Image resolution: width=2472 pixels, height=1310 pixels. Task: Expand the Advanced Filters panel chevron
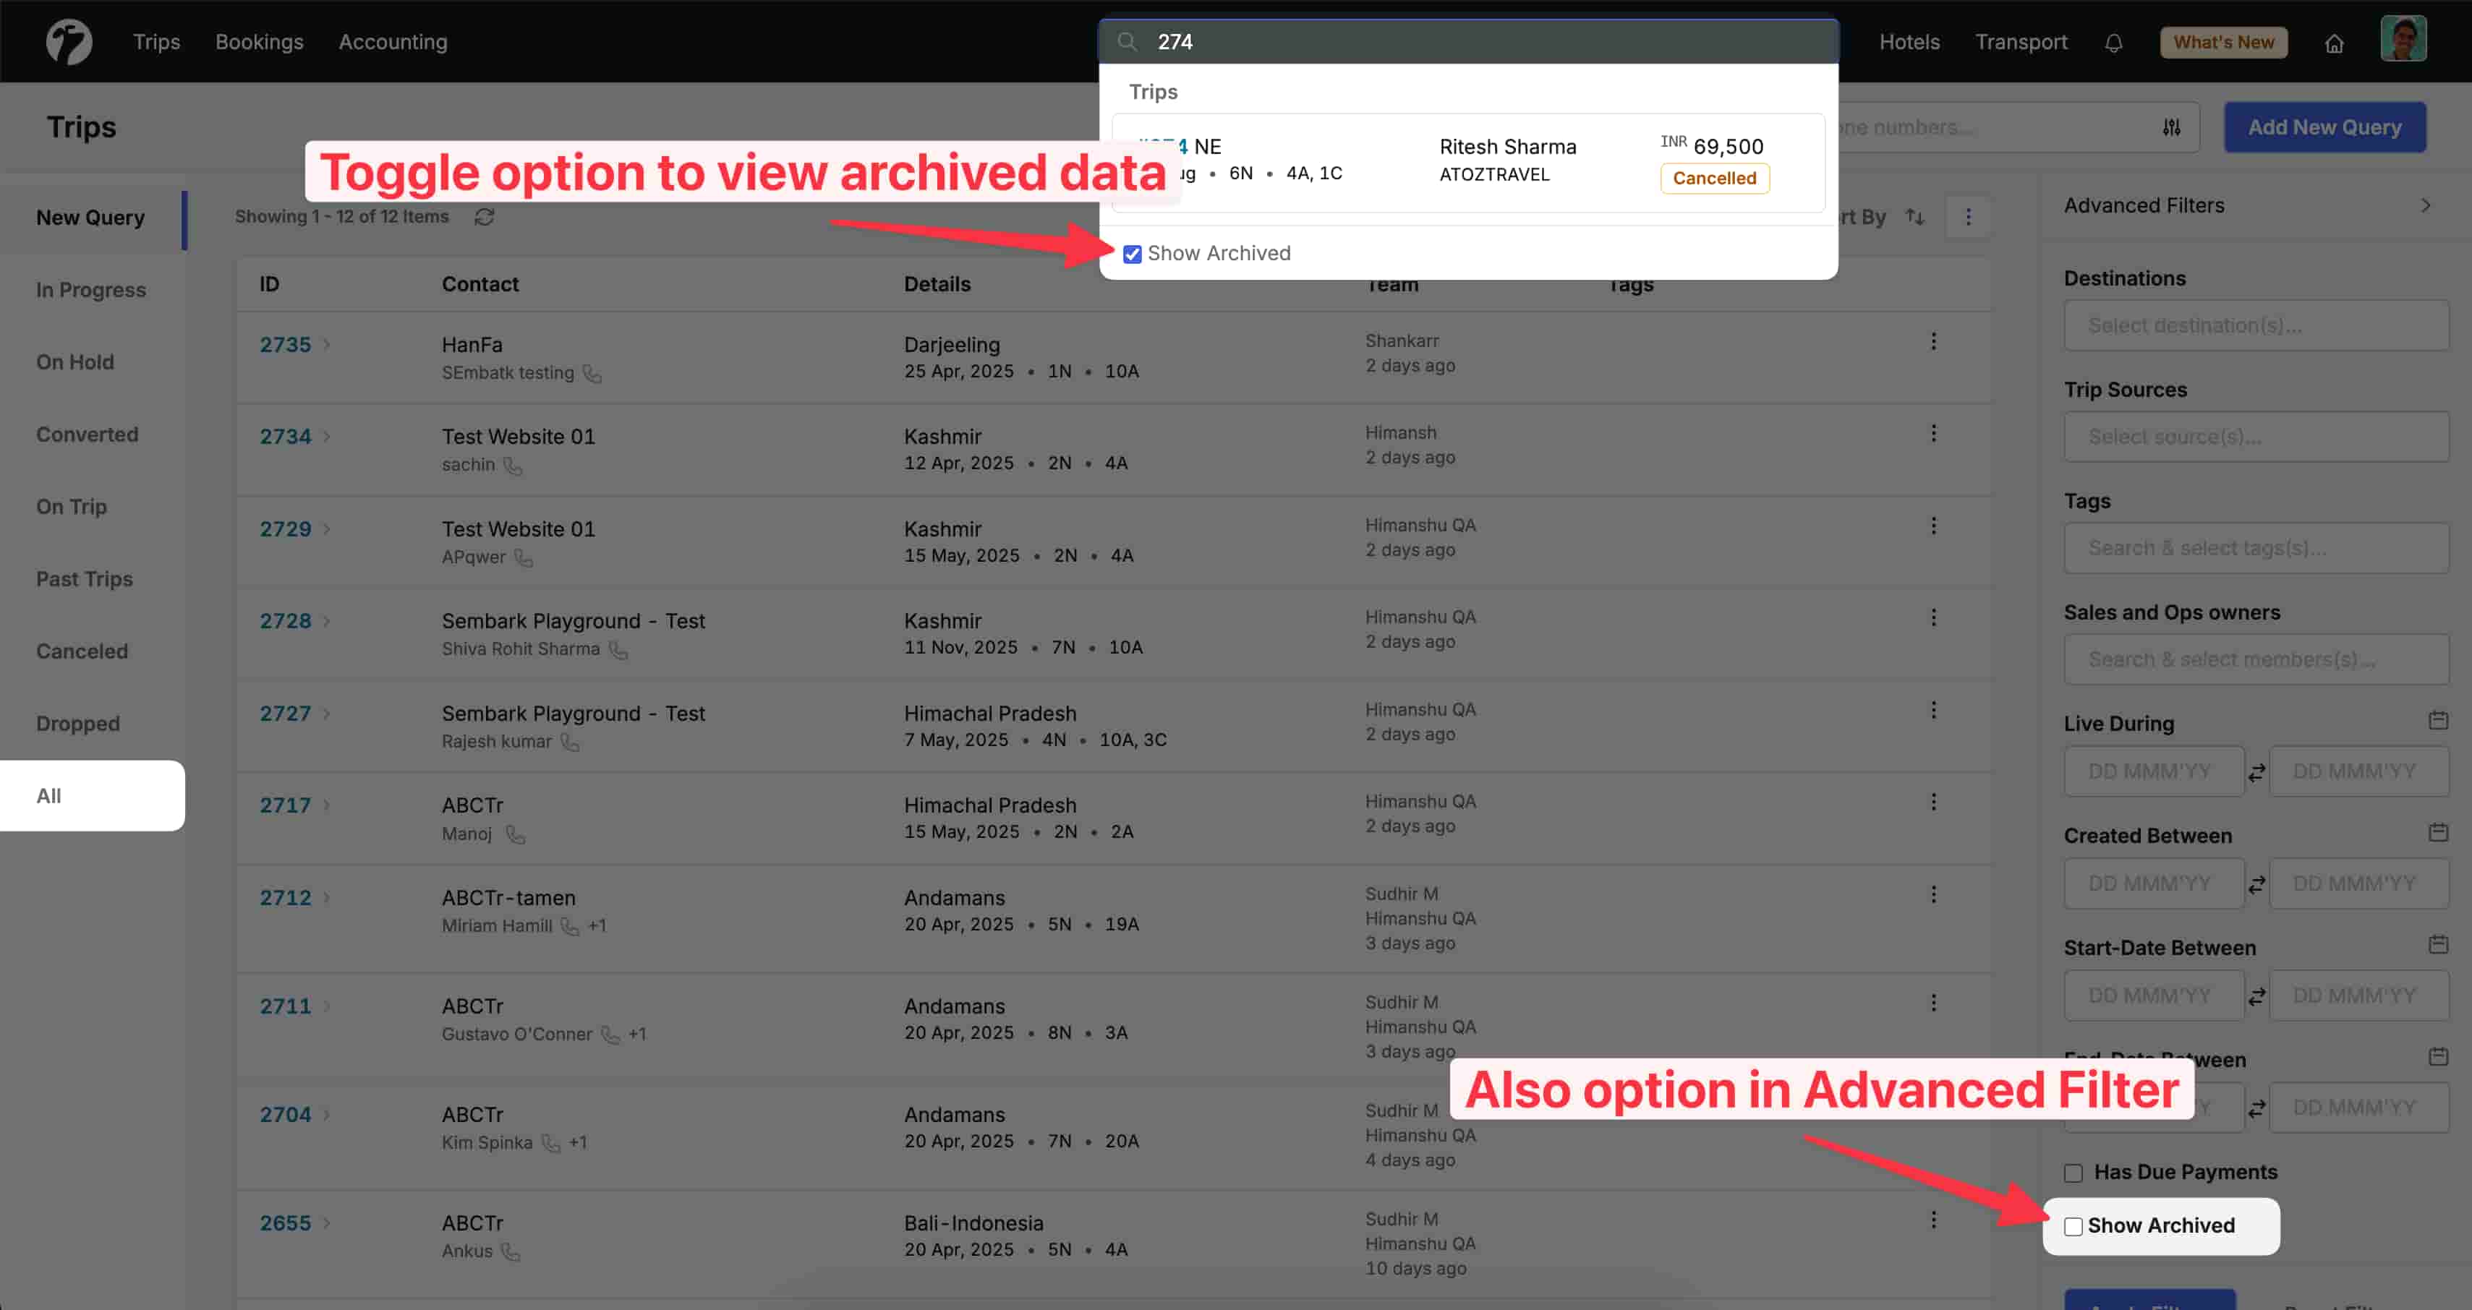point(2426,205)
